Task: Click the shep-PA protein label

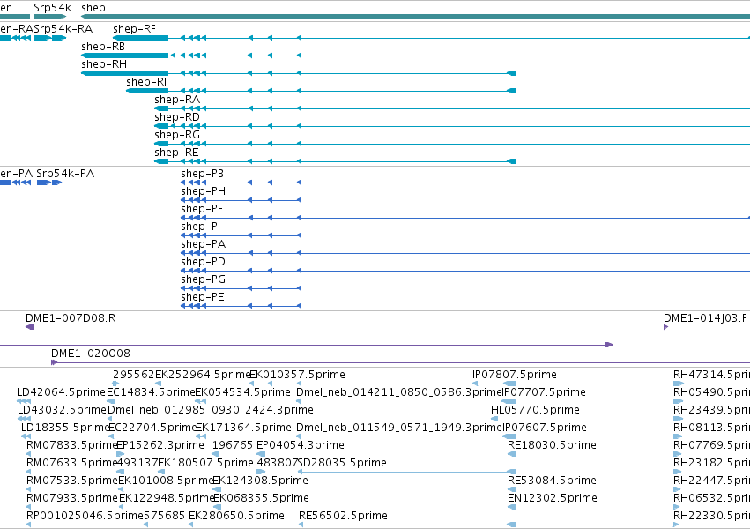Action: click(x=204, y=244)
